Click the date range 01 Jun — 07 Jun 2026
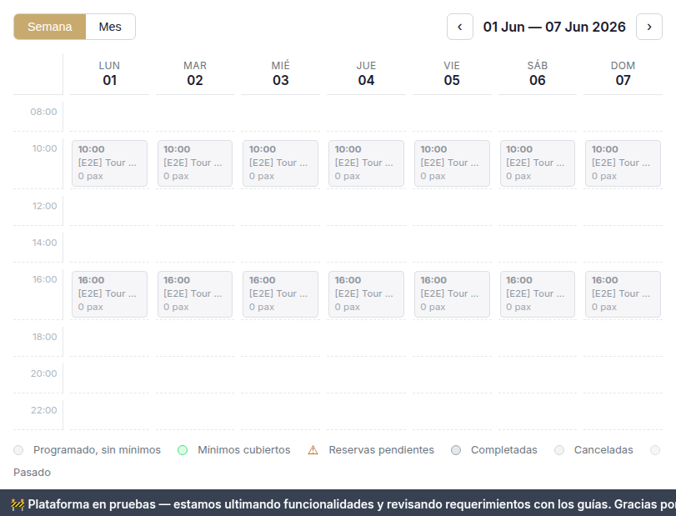 point(554,27)
